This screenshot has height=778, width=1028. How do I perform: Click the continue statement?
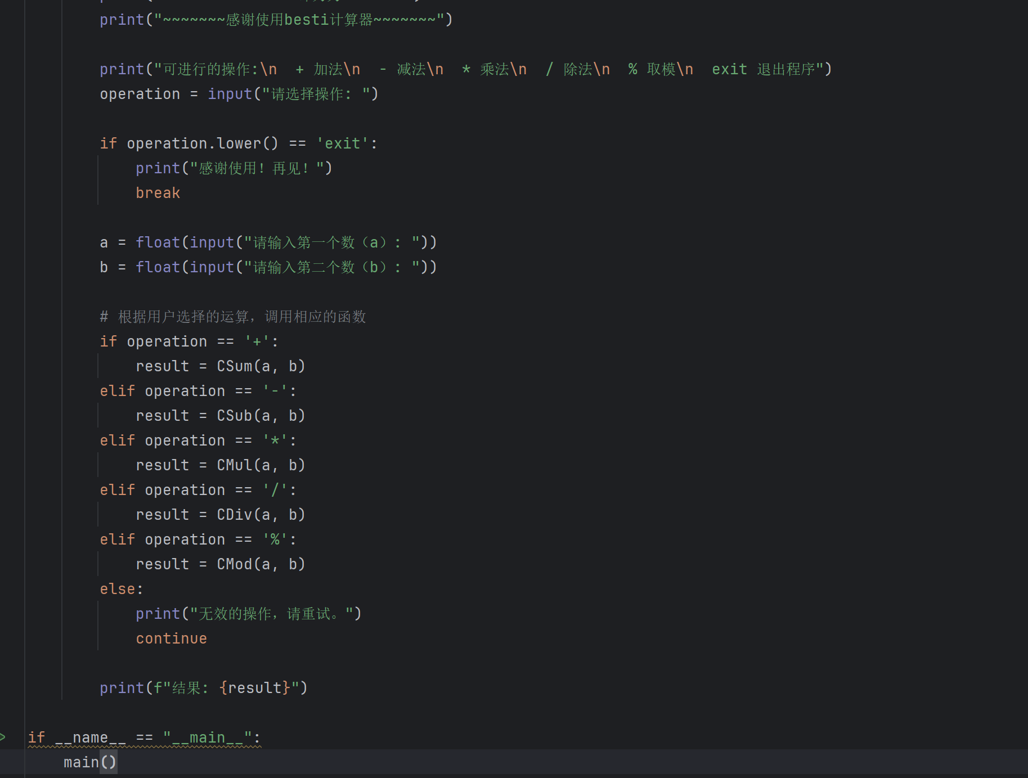point(172,638)
